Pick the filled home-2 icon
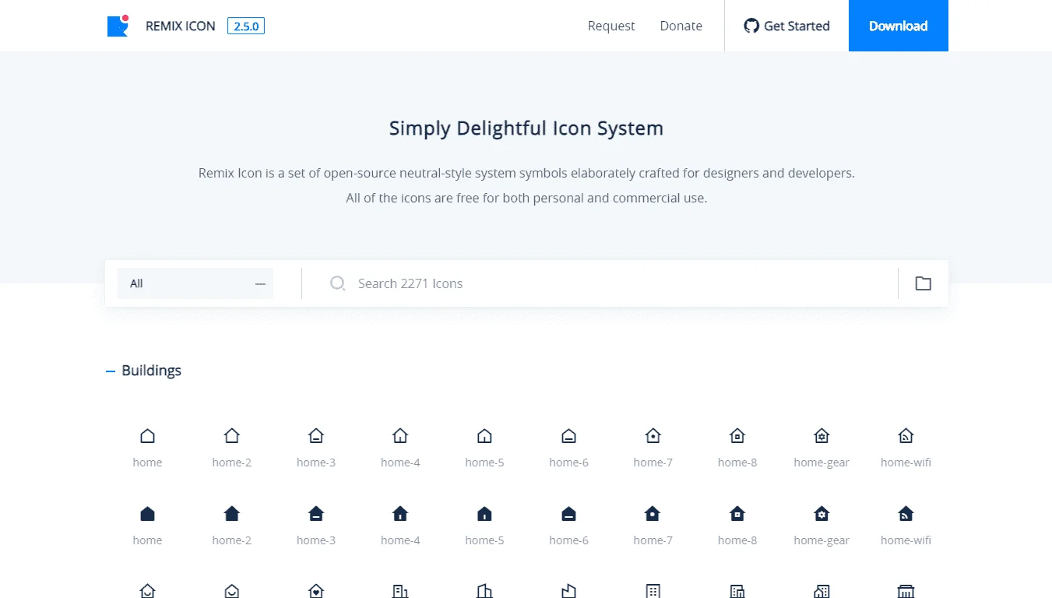 (x=231, y=513)
